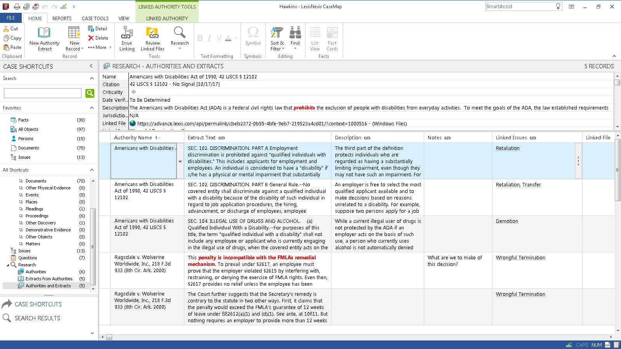Click the NUM indicator in status bar
The height and width of the screenshot is (349, 621).
[597, 345]
